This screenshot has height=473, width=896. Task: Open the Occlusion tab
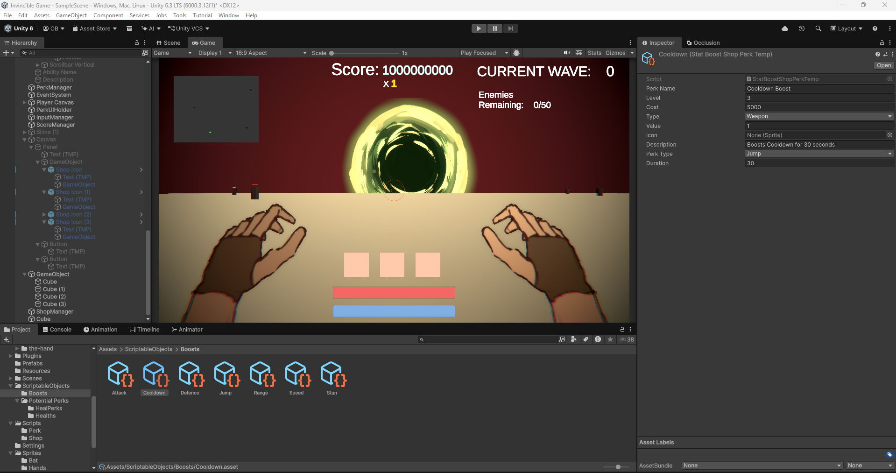coord(703,42)
